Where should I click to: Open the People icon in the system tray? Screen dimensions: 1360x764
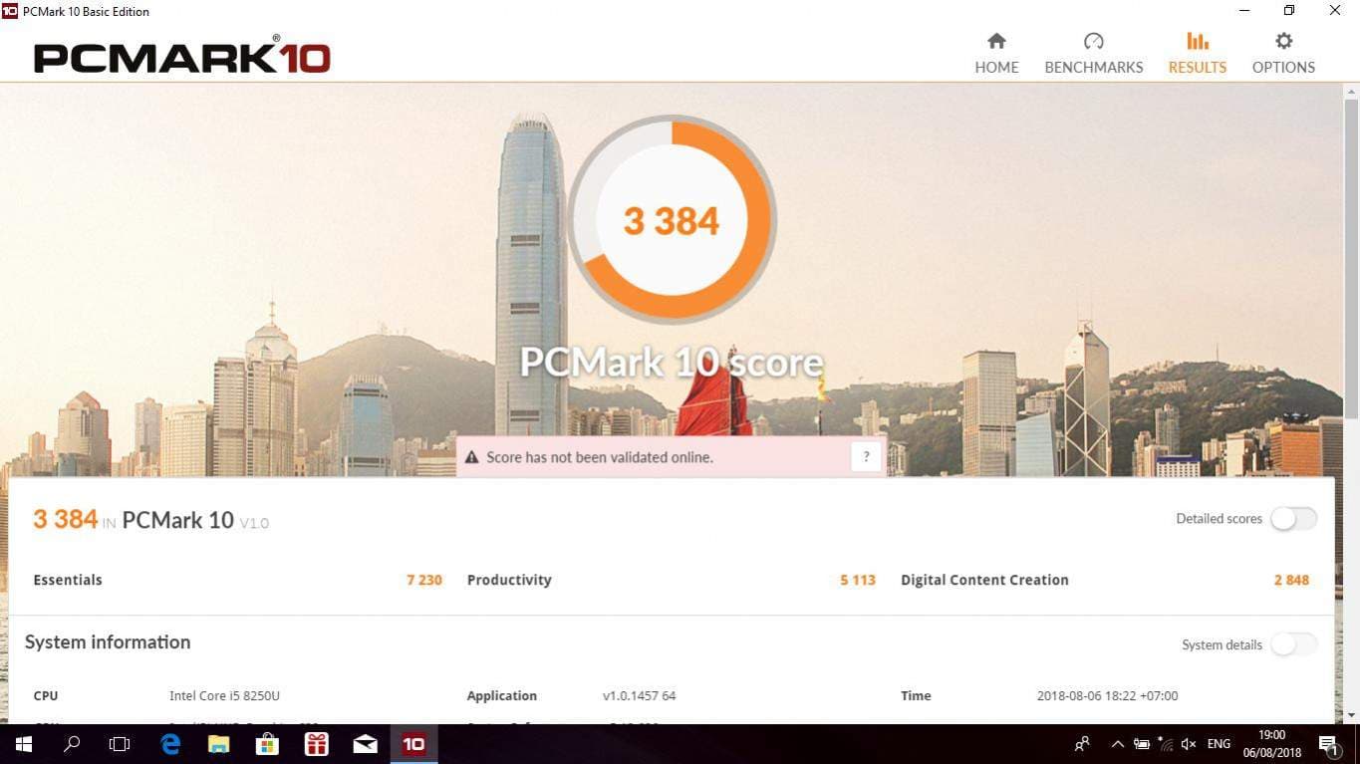click(x=1082, y=744)
